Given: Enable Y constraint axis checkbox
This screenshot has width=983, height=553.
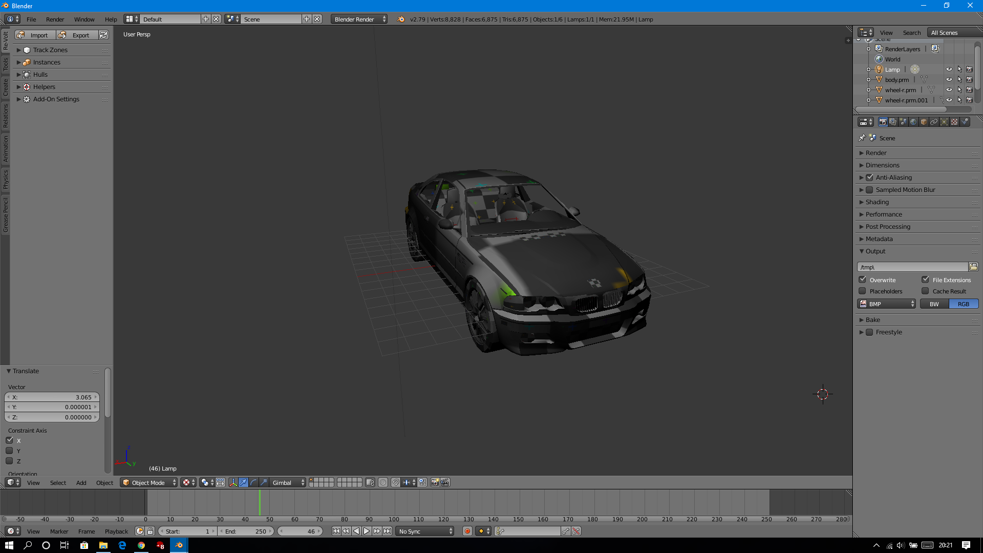Looking at the screenshot, I should coord(9,451).
